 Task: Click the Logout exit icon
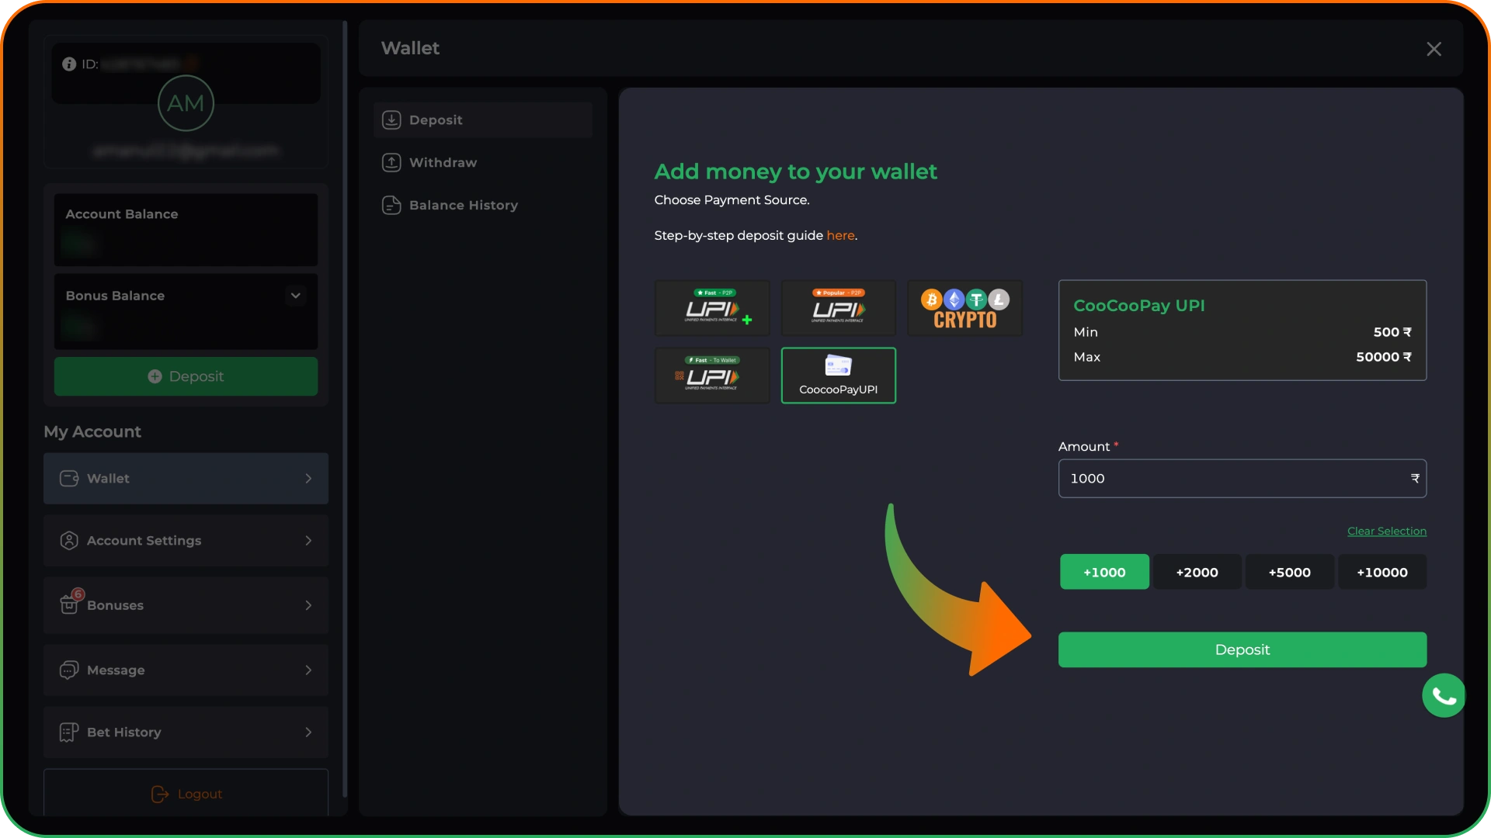click(160, 794)
